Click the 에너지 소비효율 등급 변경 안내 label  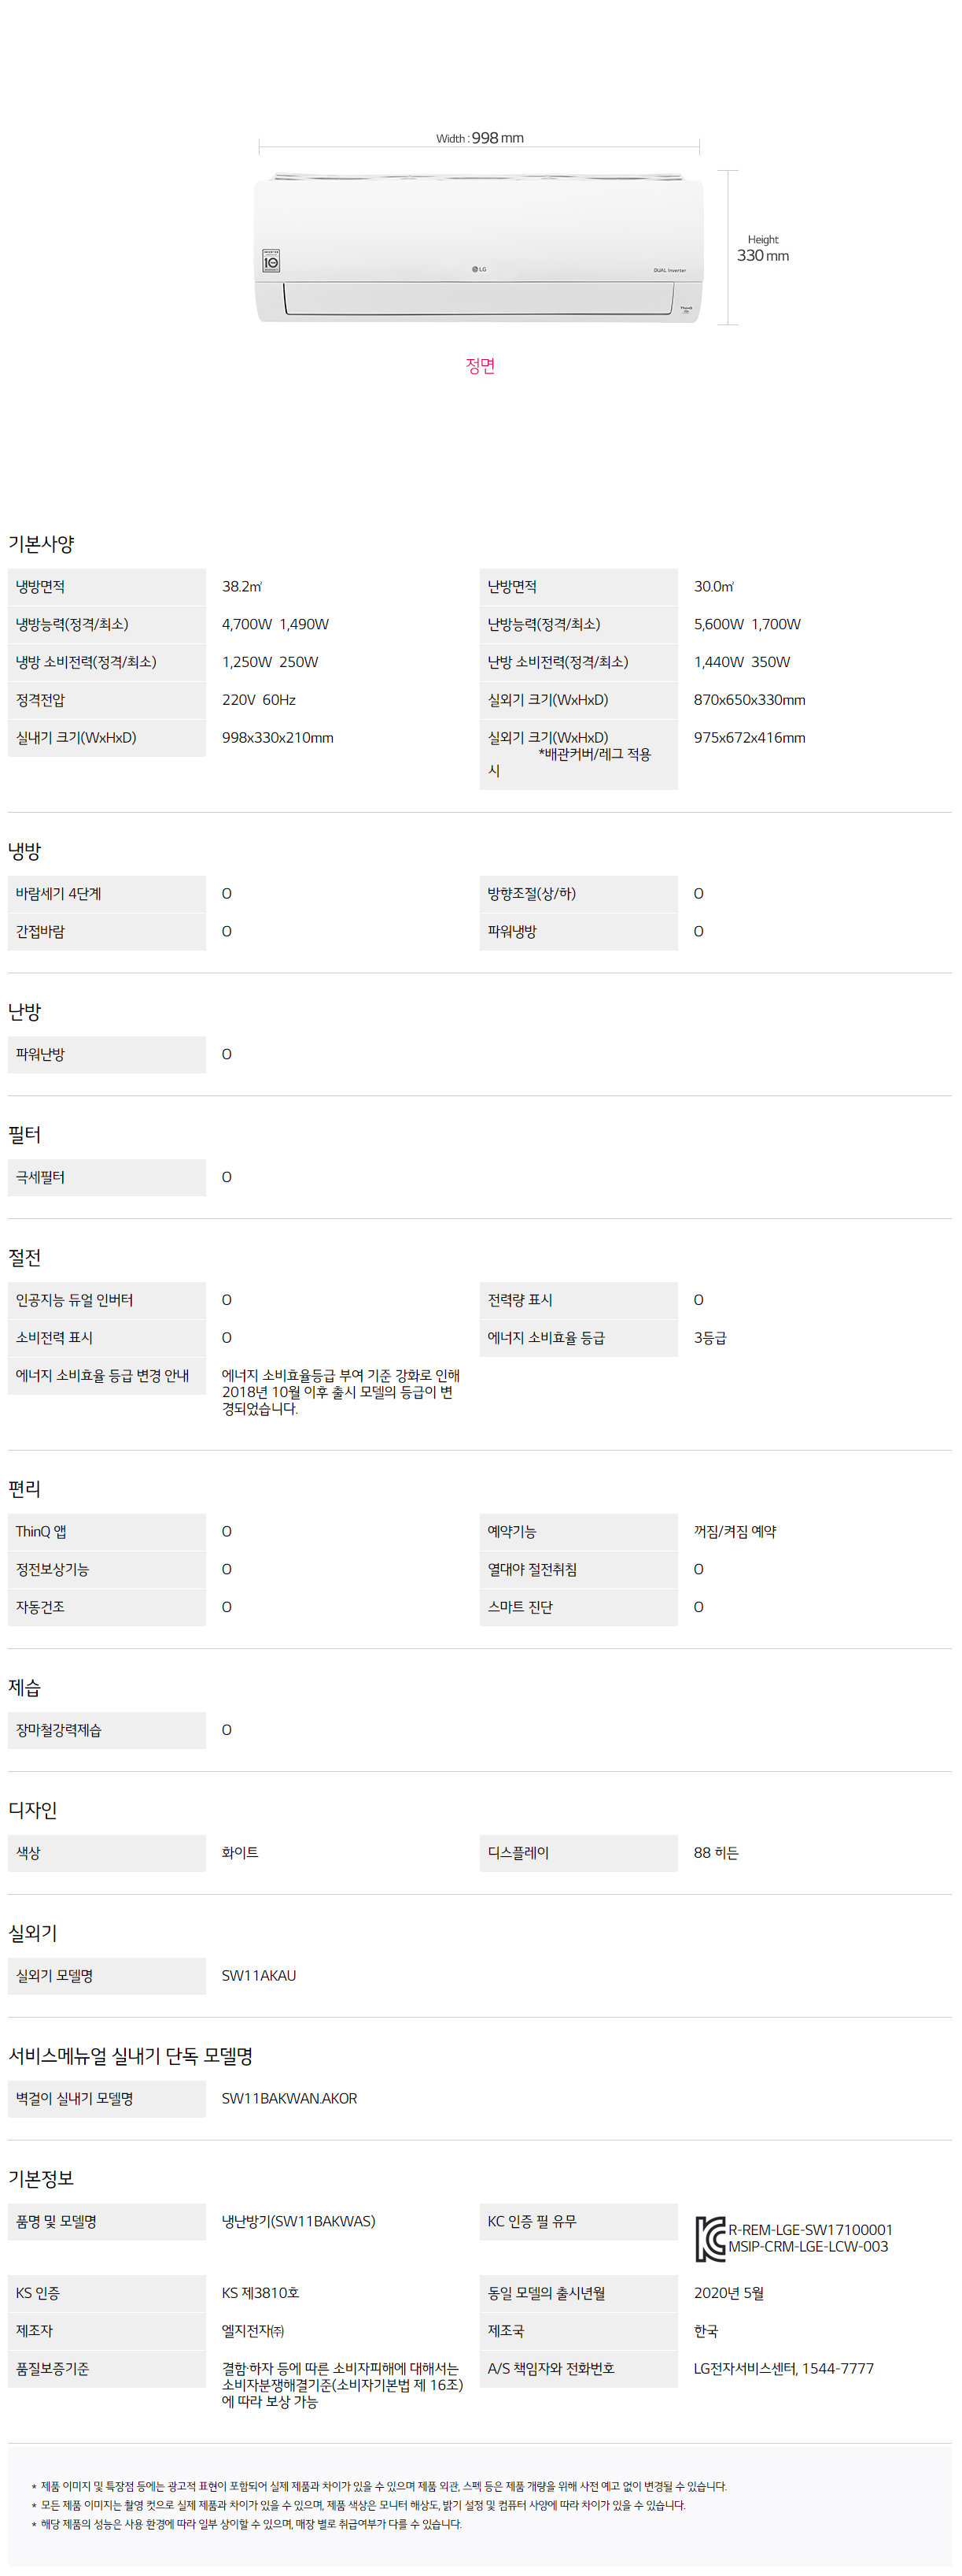coord(103,1375)
